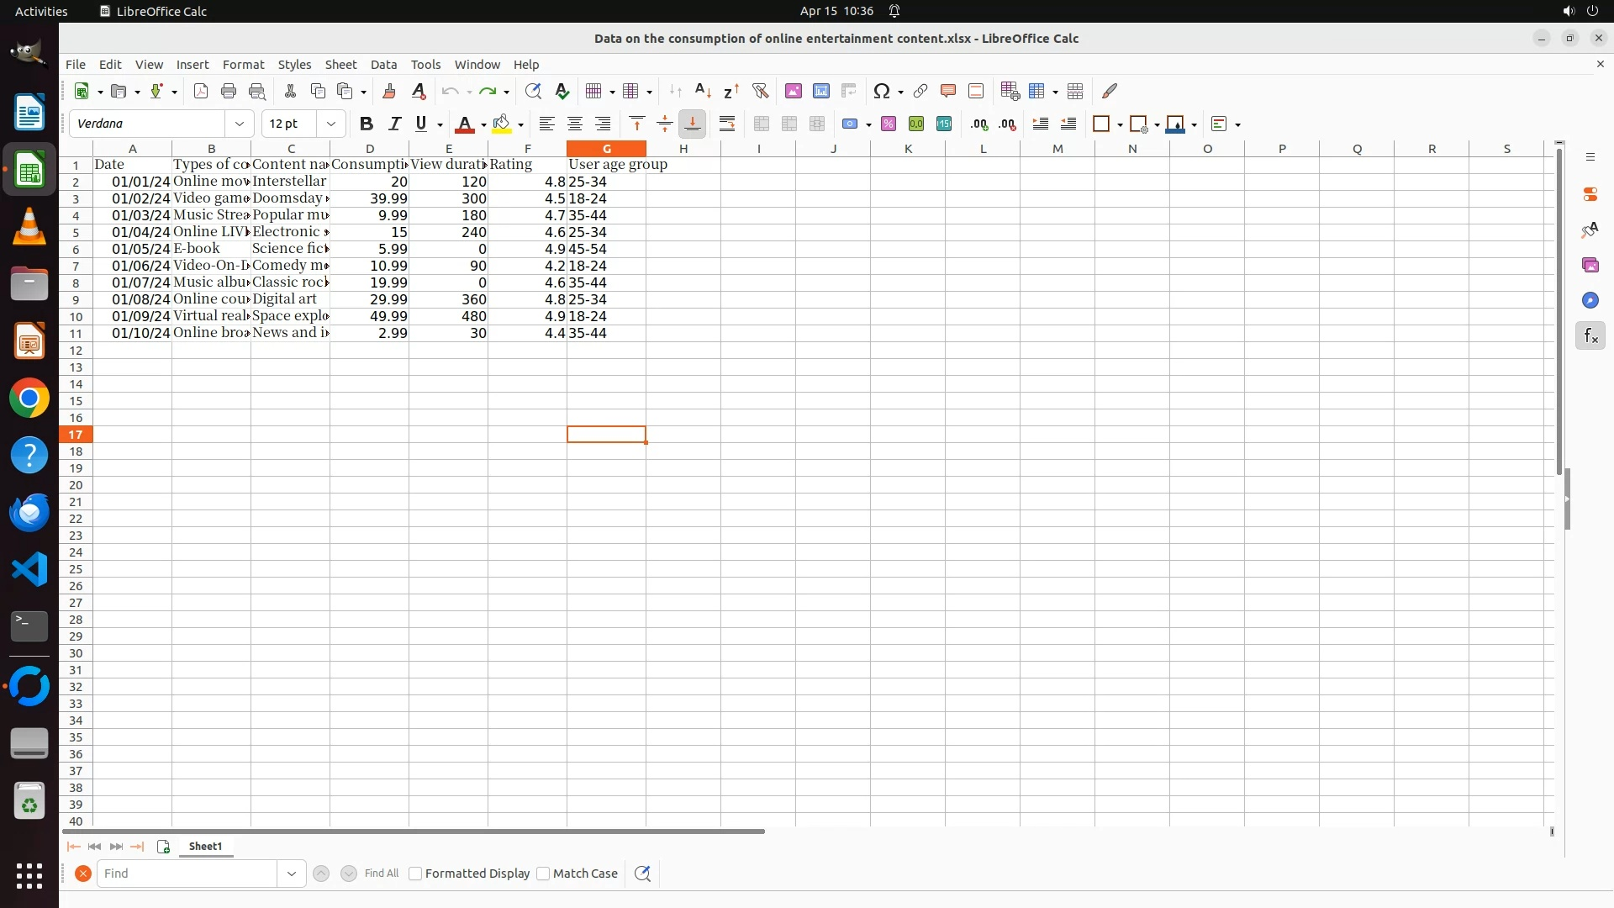Screen dimensions: 1614x908
Task: Tick the Match Case checkbox
Action: pyautogui.click(x=543, y=874)
